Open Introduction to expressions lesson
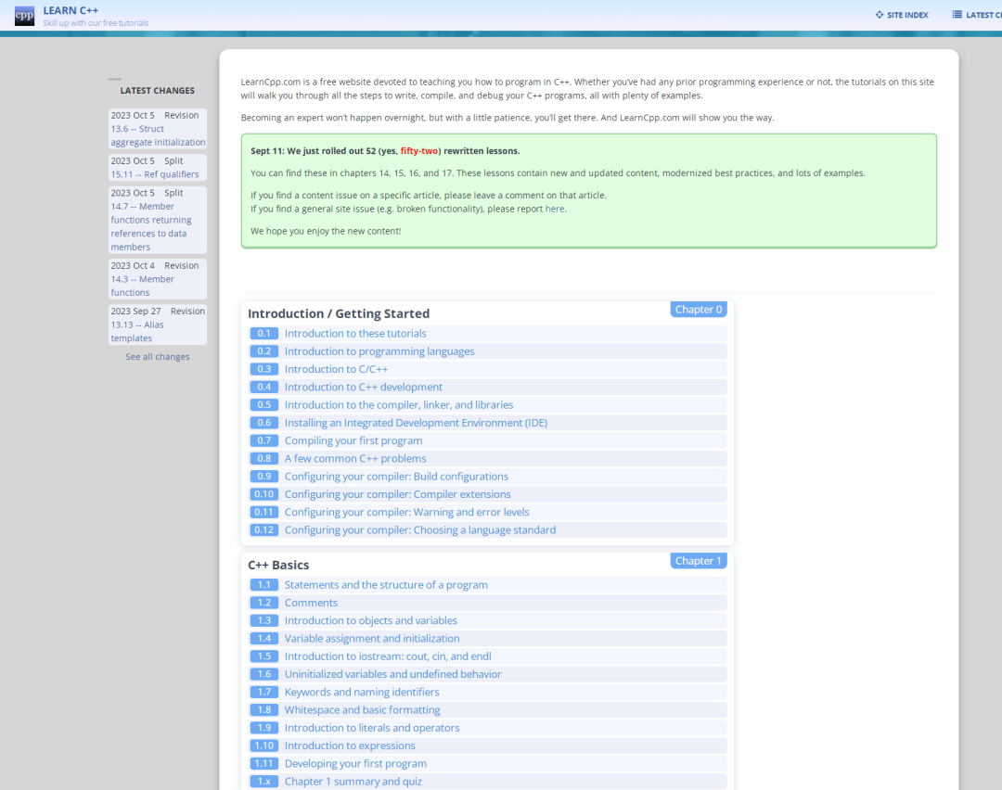The image size is (1002, 790). tap(350, 745)
